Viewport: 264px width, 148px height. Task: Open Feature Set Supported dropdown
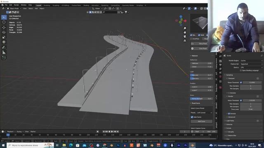pos(251,64)
